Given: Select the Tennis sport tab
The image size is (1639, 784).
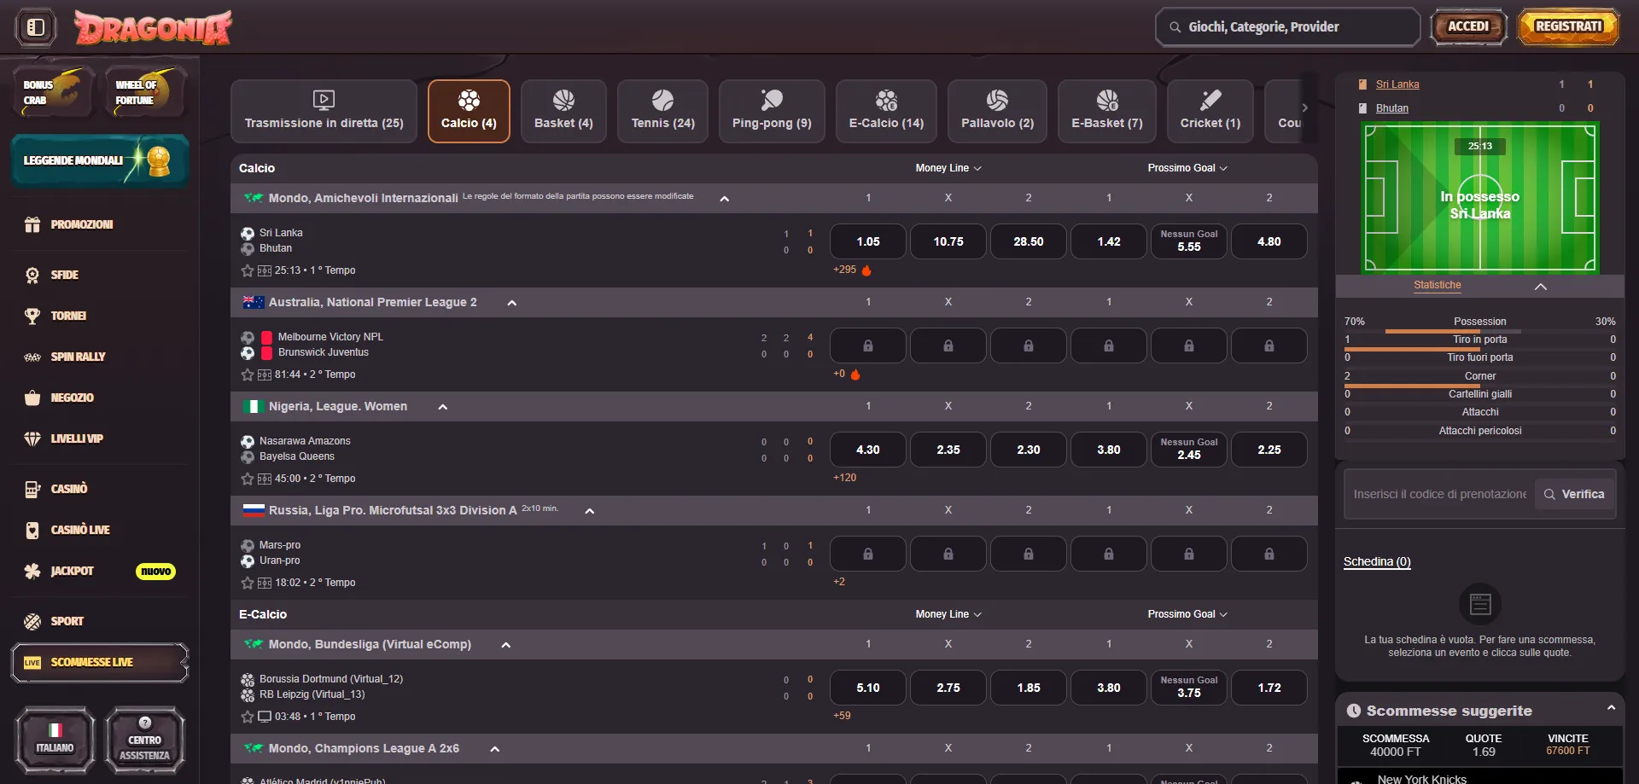Looking at the screenshot, I should 662,111.
